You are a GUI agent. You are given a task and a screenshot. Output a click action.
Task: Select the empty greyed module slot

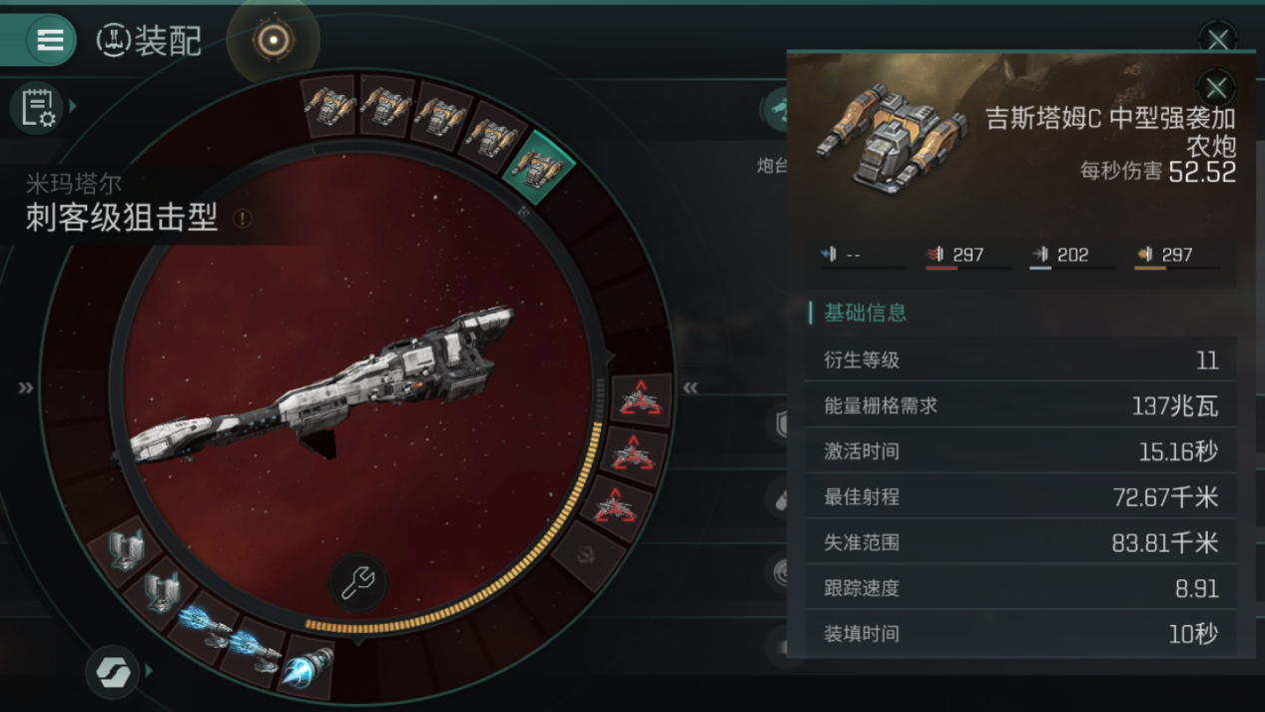point(587,553)
